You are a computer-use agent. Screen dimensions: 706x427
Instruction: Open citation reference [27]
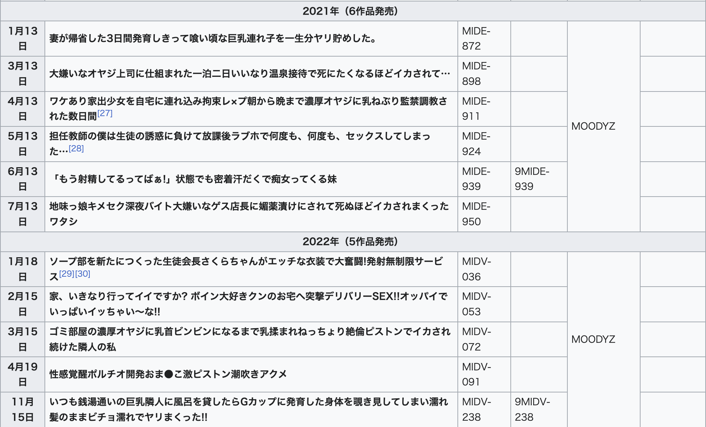(106, 114)
